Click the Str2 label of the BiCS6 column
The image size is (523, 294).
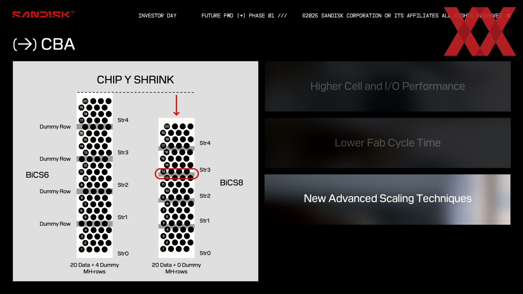coord(123,185)
